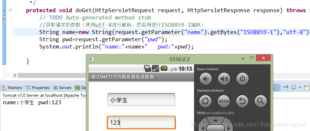Click the emulator power button
The height and width of the screenshot is (131, 310).
pyautogui.click(x=242, y=79)
